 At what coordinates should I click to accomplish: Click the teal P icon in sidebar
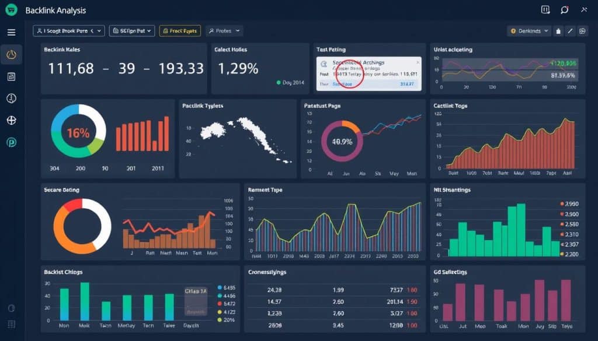click(12, 142)
